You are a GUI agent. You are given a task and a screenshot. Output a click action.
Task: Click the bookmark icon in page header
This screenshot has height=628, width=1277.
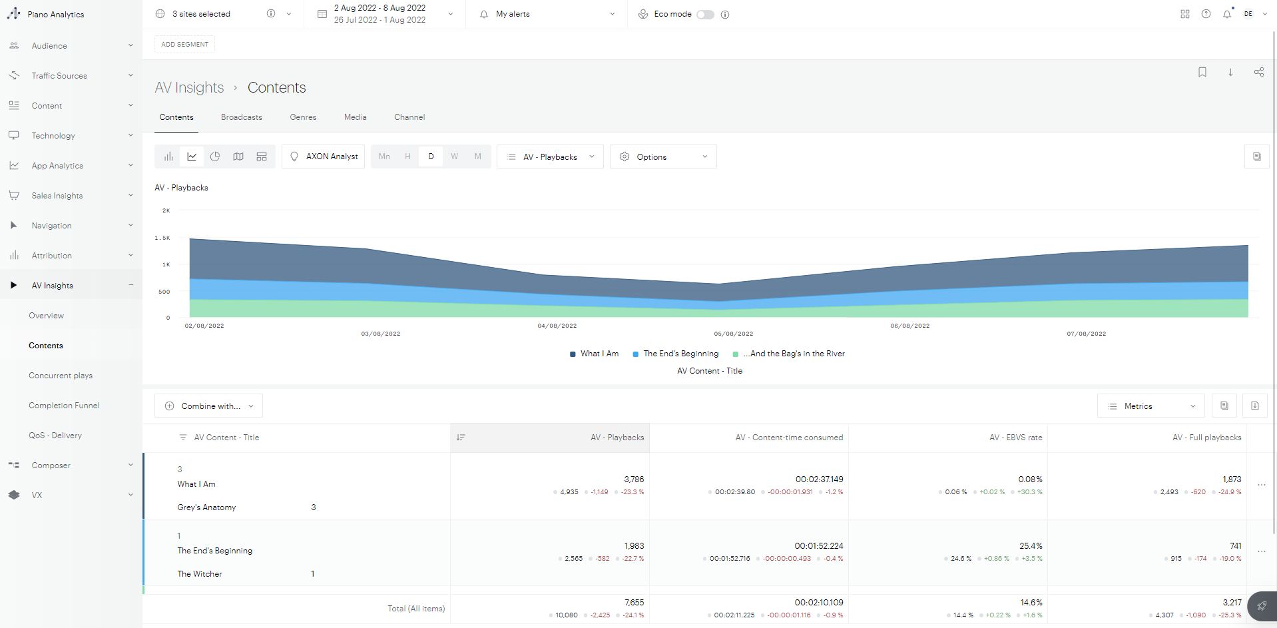click(1202, 72)
